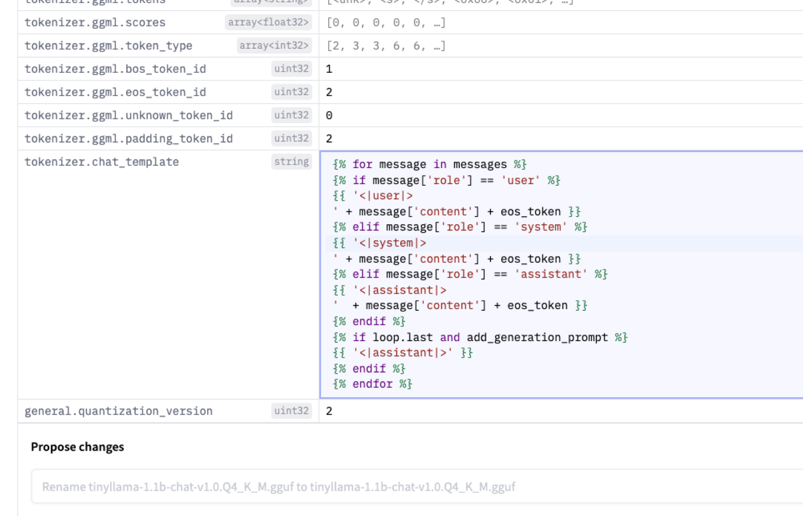803x516 pixels.
Task: Click the tokenizer.ggml.padding_token_id key label
Action: click(128, 139)
